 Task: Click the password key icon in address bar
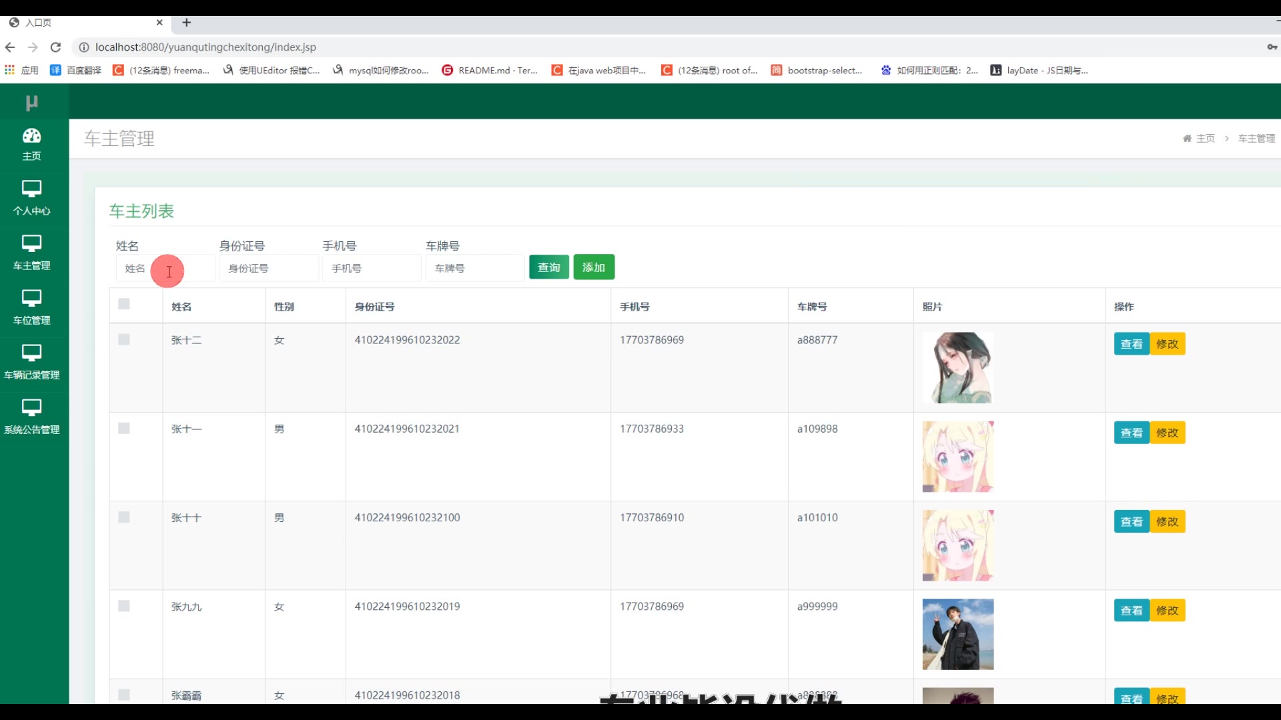click(1272, 47)
